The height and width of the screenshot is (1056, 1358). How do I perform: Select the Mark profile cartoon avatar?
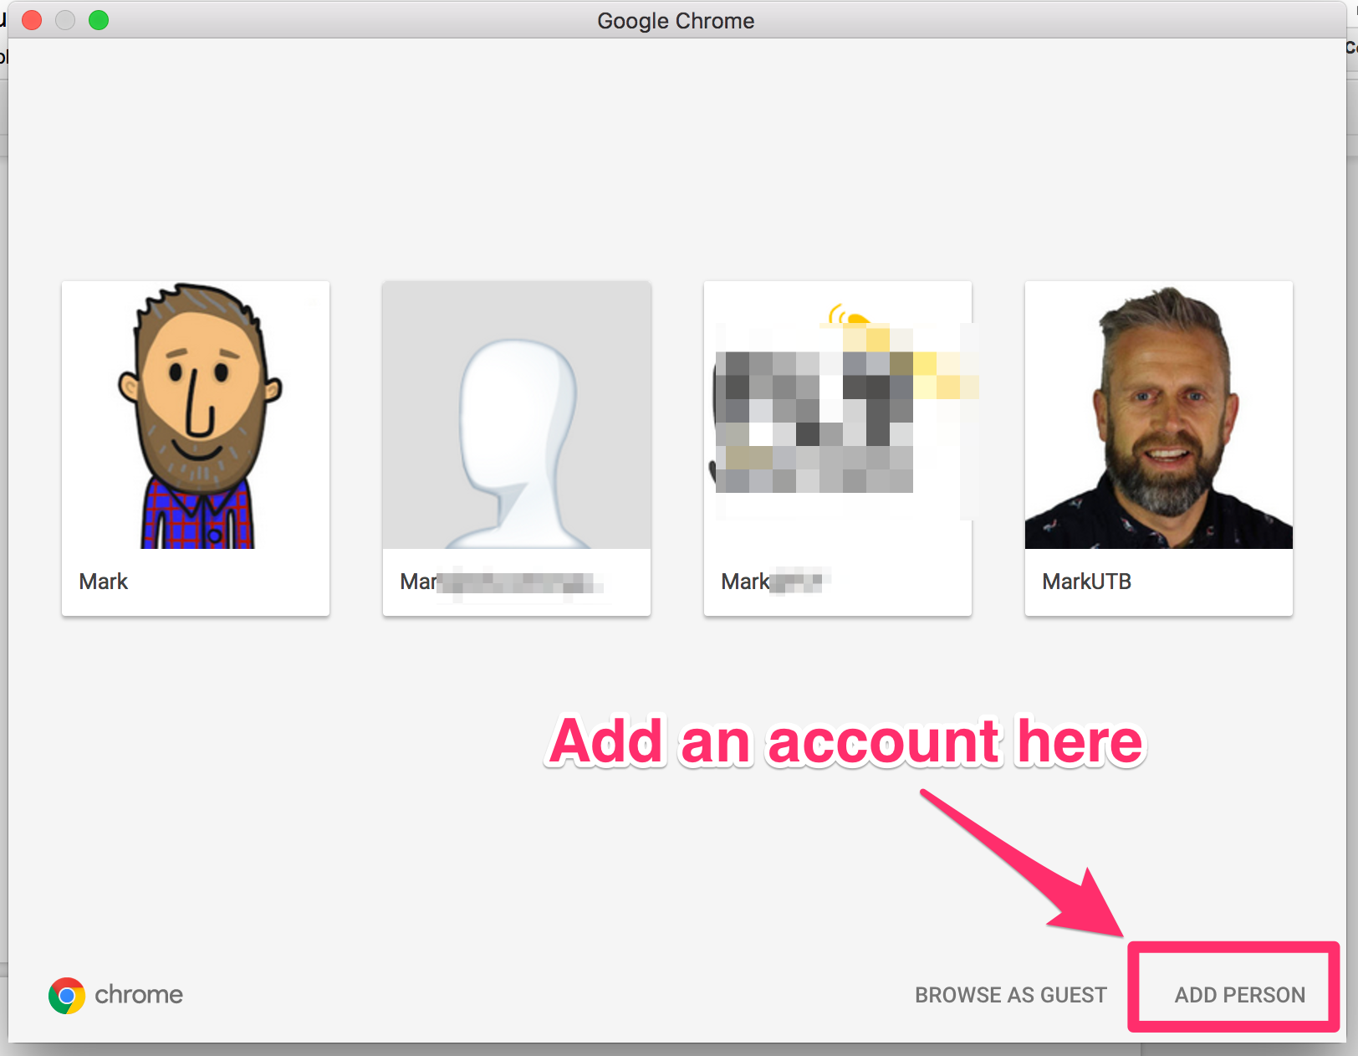(196, 415)
